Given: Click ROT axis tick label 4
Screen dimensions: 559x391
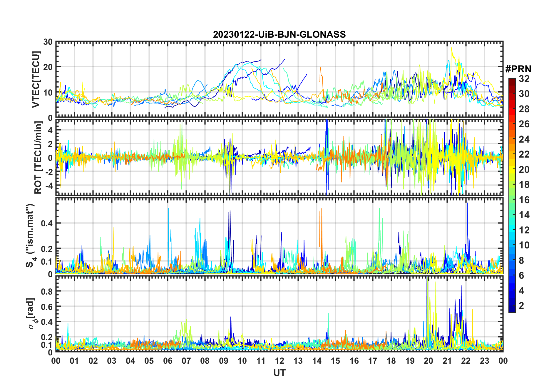Looking at the screenshot, I should point(50,130).
